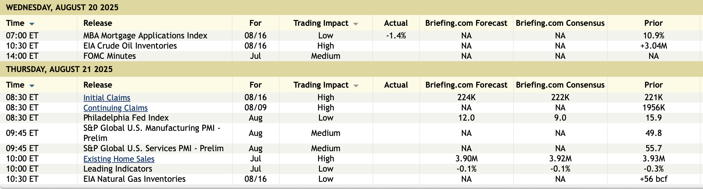The image size is (703, 189).
Task: Click the Release column header under Wednesday
Action: point(98,23)
